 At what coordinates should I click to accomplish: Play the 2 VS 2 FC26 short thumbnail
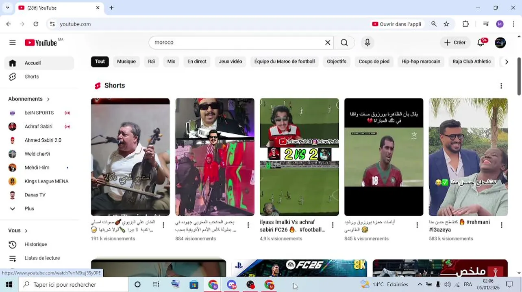[x=299, y=157]
